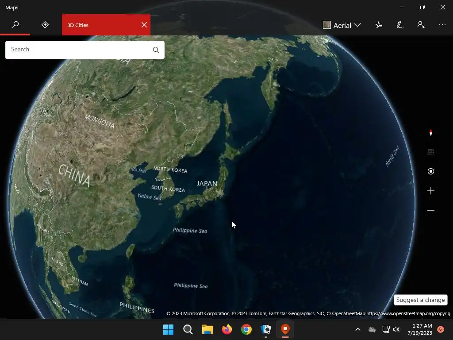Zoom out with the minus button
This screenshot has width=453, height=340.
(x=431, y=210)
